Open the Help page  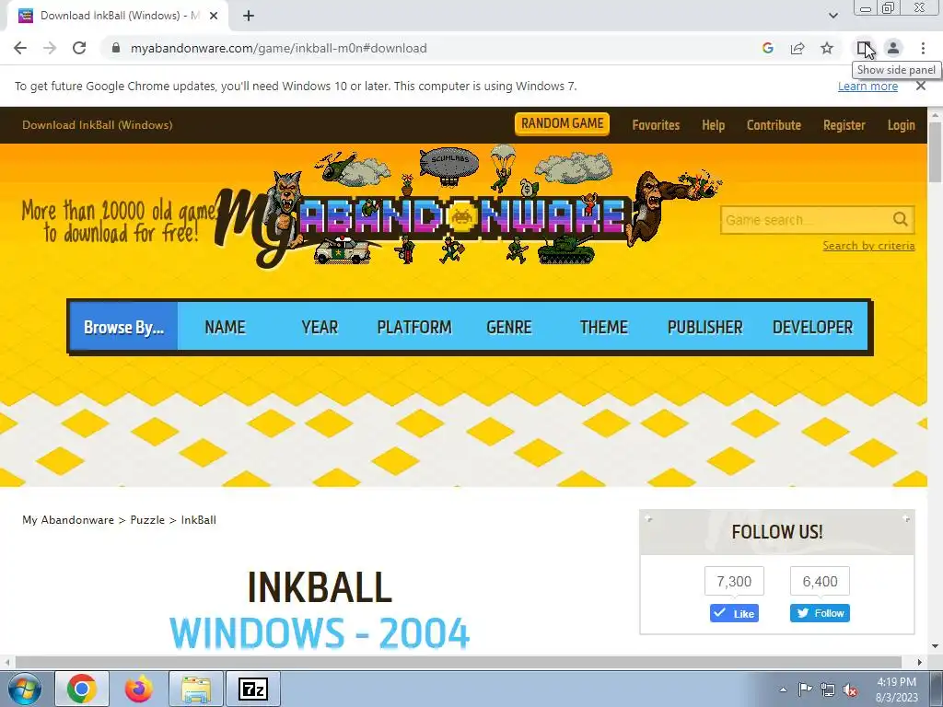pyautogui.click(x=714, y=125)
